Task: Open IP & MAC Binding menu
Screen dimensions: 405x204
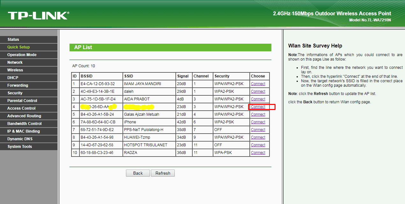Action: pyautogui.click(x=29, y=131)
